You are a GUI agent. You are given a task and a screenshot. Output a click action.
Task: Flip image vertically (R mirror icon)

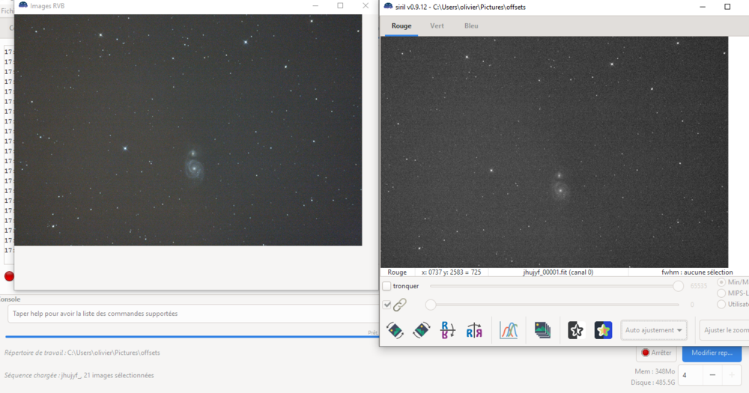[448, 330]
